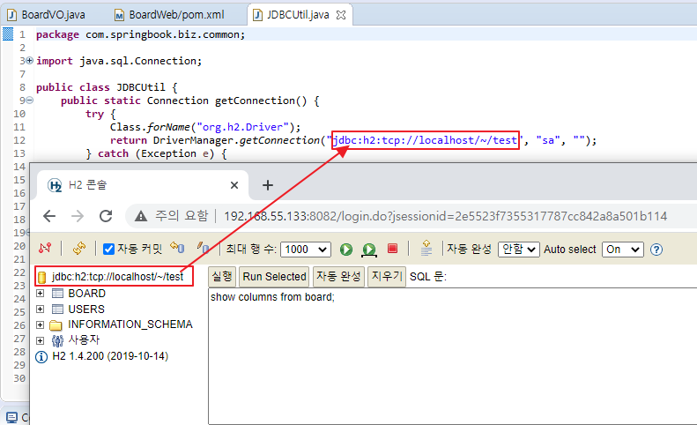Image resolution: width=697 pixels, height=425 pixels.
Task: Click the Run Selected button
Action: coord(274,276)
